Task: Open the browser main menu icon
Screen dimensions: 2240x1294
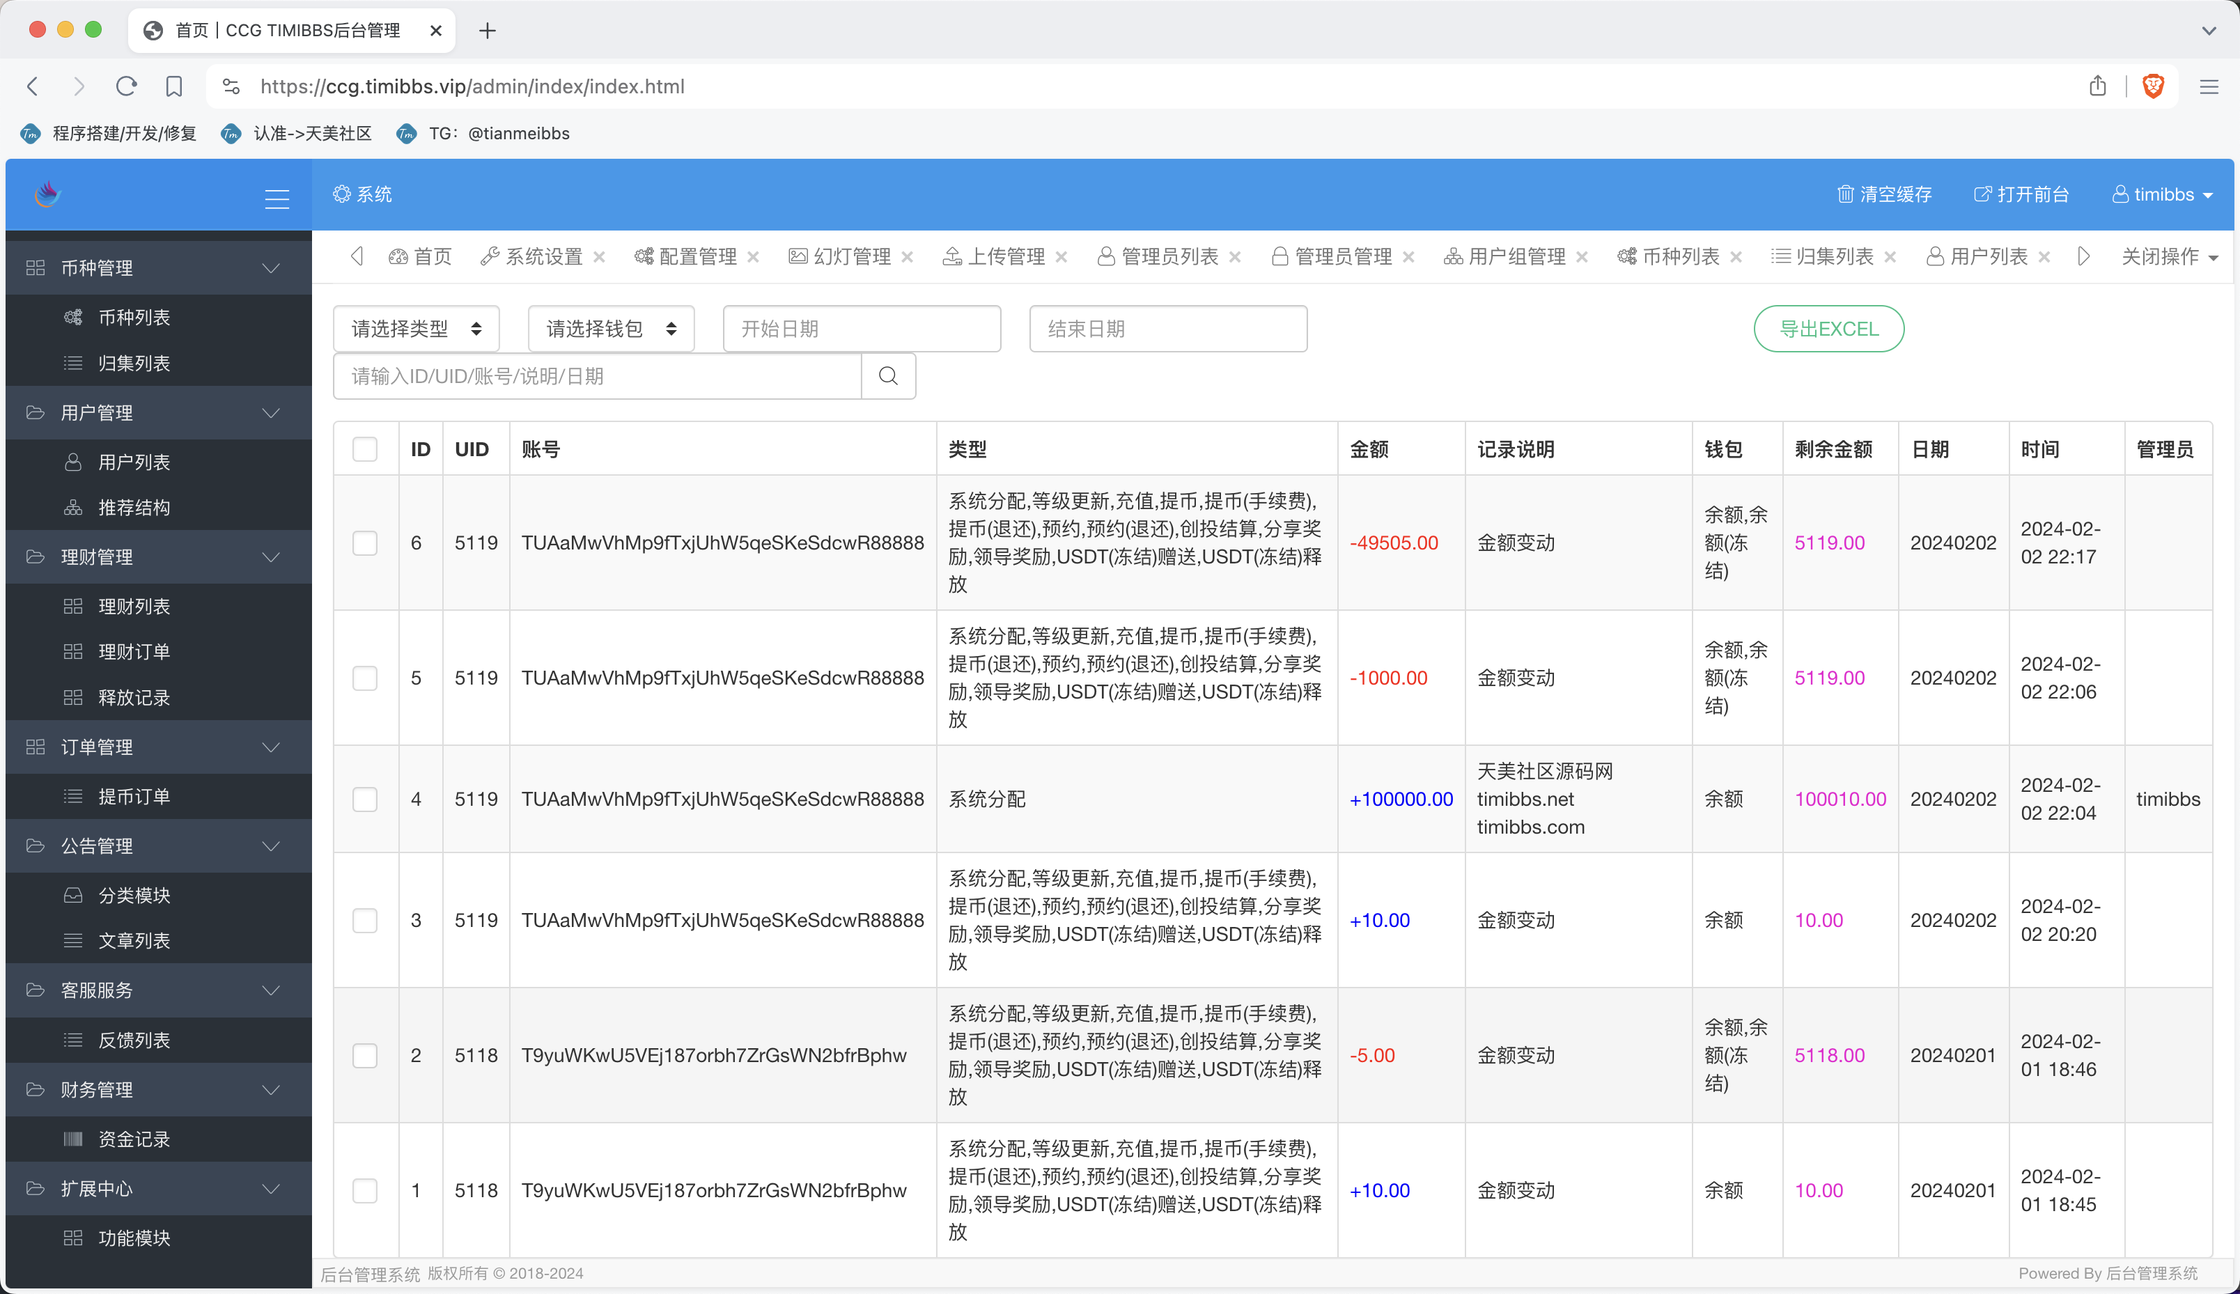Action: (x=2209, y=86)
